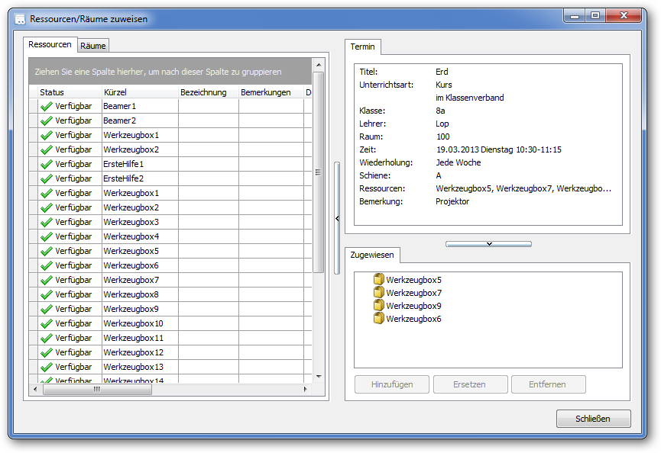This screenshot has width=661, height=453.
Task: Click the green checkmark icon beside Werkzeugbox13
Action: pyautogui.click(x=47, y=367)
